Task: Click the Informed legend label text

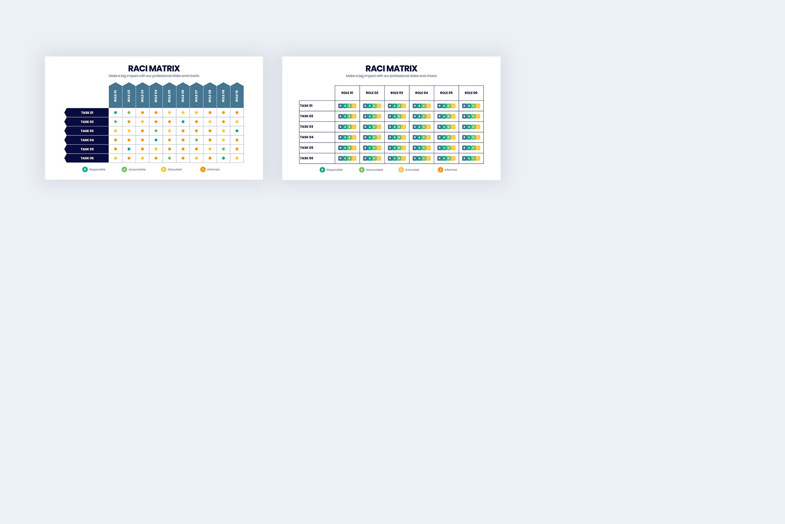Action: pos(213,170)
